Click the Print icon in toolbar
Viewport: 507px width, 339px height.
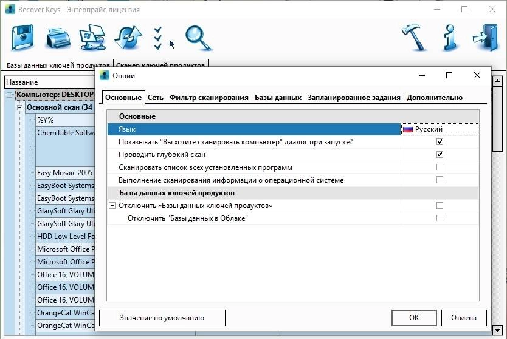pos(58,38)
